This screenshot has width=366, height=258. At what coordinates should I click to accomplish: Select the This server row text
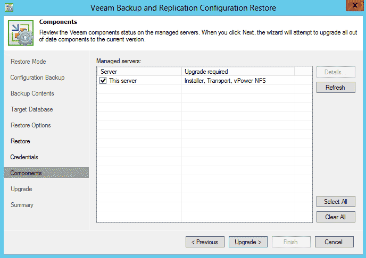coord(123,81)
